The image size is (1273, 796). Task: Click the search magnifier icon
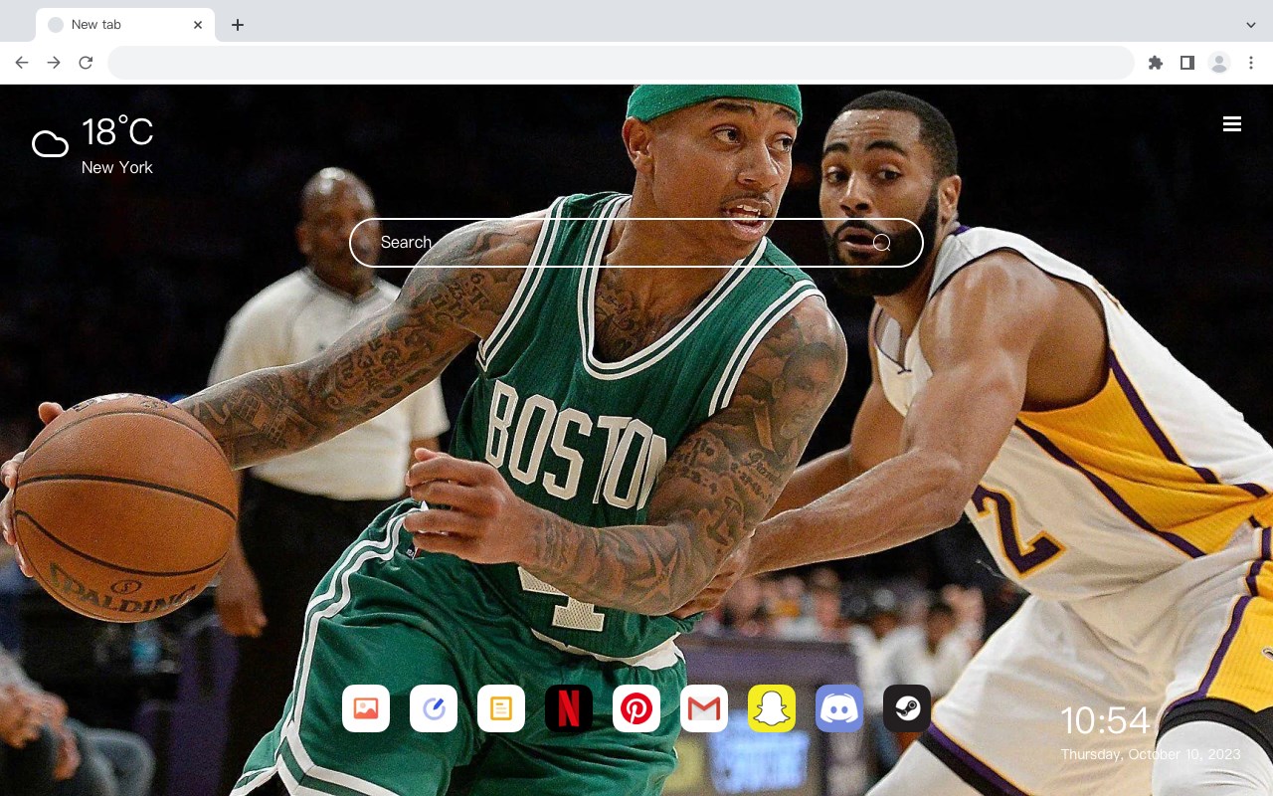(x=881, y=243)
